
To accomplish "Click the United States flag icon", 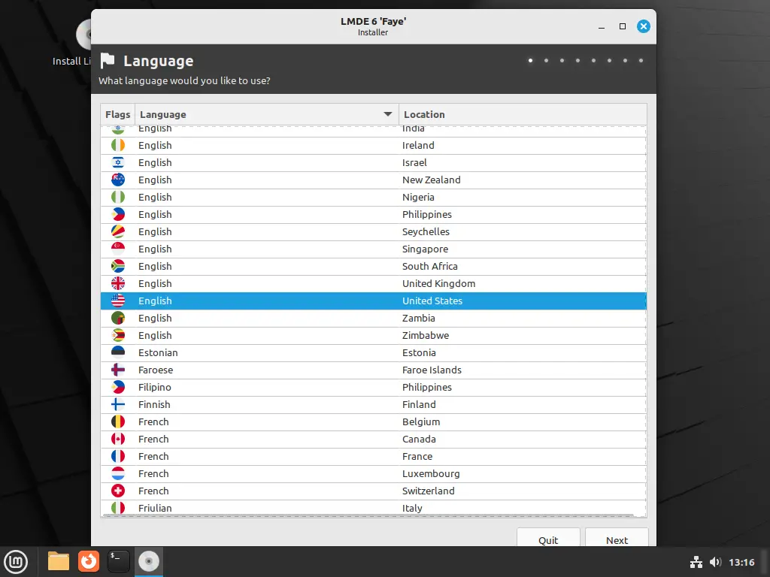I will [118, 301].
